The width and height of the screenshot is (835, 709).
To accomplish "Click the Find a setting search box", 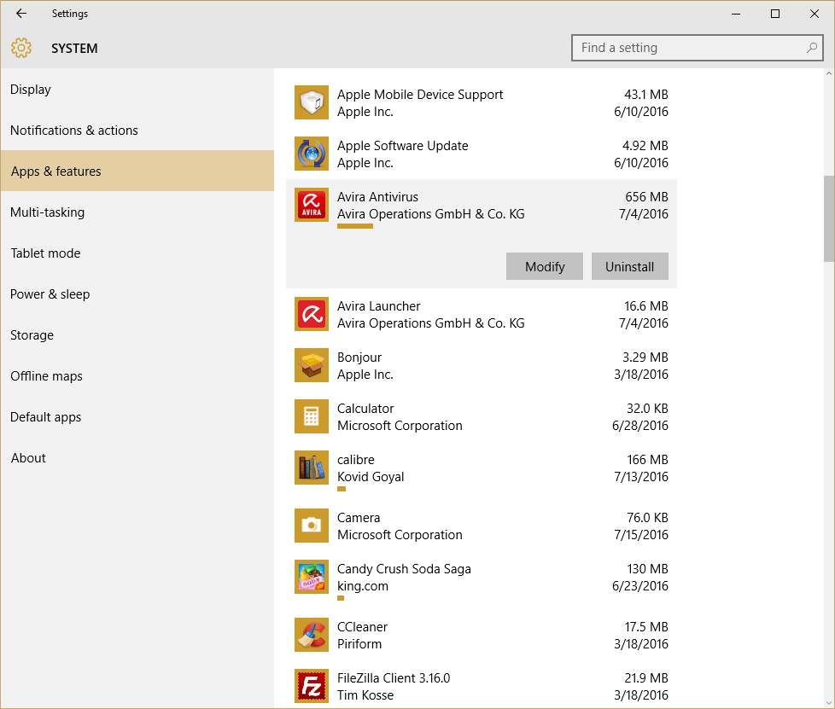I will tap(697, 48).
